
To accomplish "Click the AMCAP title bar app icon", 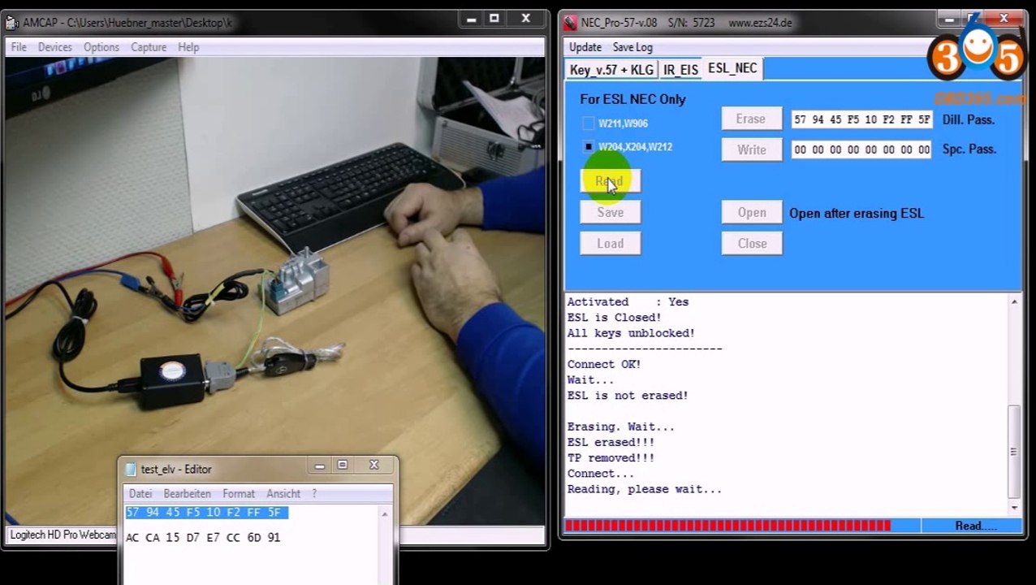I will [x=13, y=23].
